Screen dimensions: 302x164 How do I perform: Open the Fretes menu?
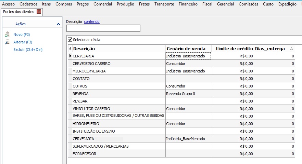pos(144,4)
